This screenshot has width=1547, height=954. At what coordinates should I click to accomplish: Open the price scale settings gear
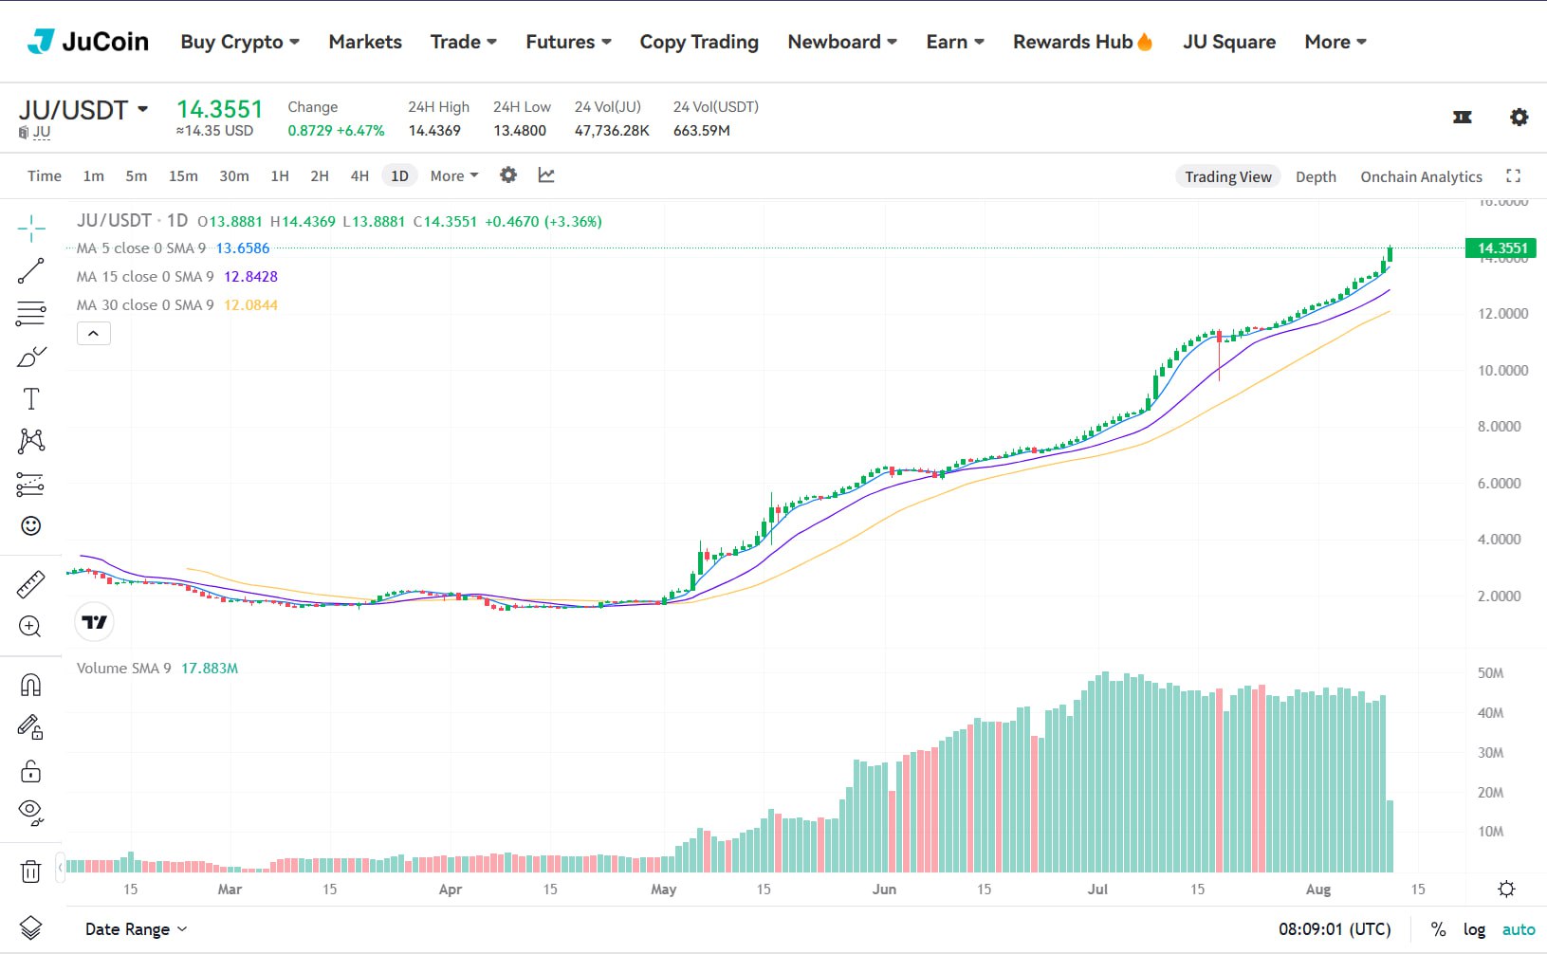(1506, 890)
